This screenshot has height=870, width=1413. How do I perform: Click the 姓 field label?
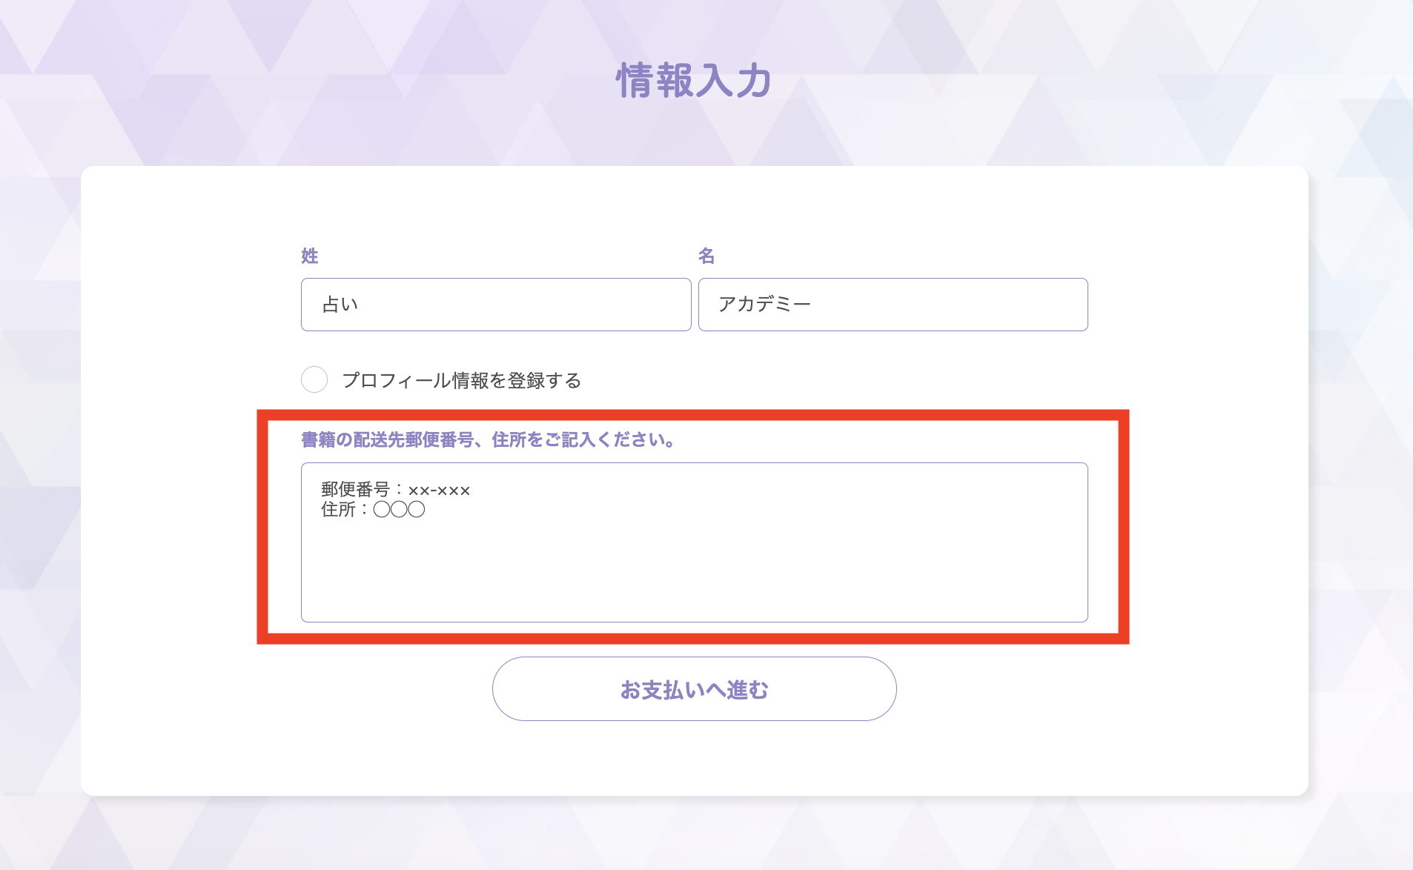click(x=310, y=256)
